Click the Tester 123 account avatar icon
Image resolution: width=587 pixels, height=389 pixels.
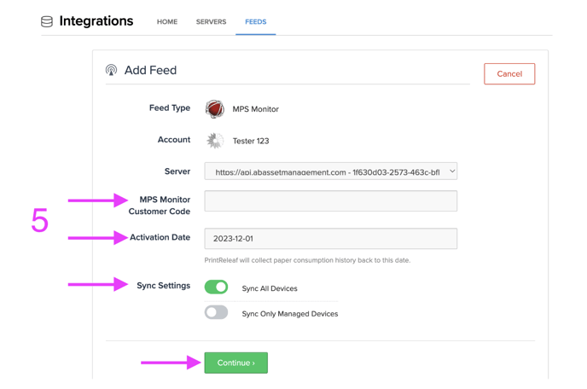coord(215,141)
